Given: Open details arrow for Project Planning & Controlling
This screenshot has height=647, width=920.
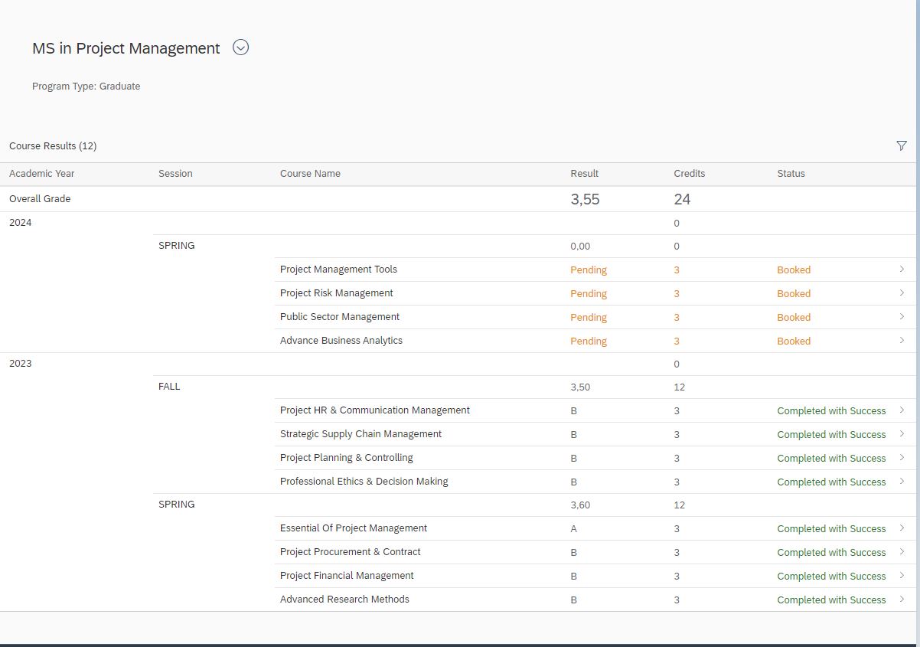Looking at the screenshot, I should tap(902, 458).
